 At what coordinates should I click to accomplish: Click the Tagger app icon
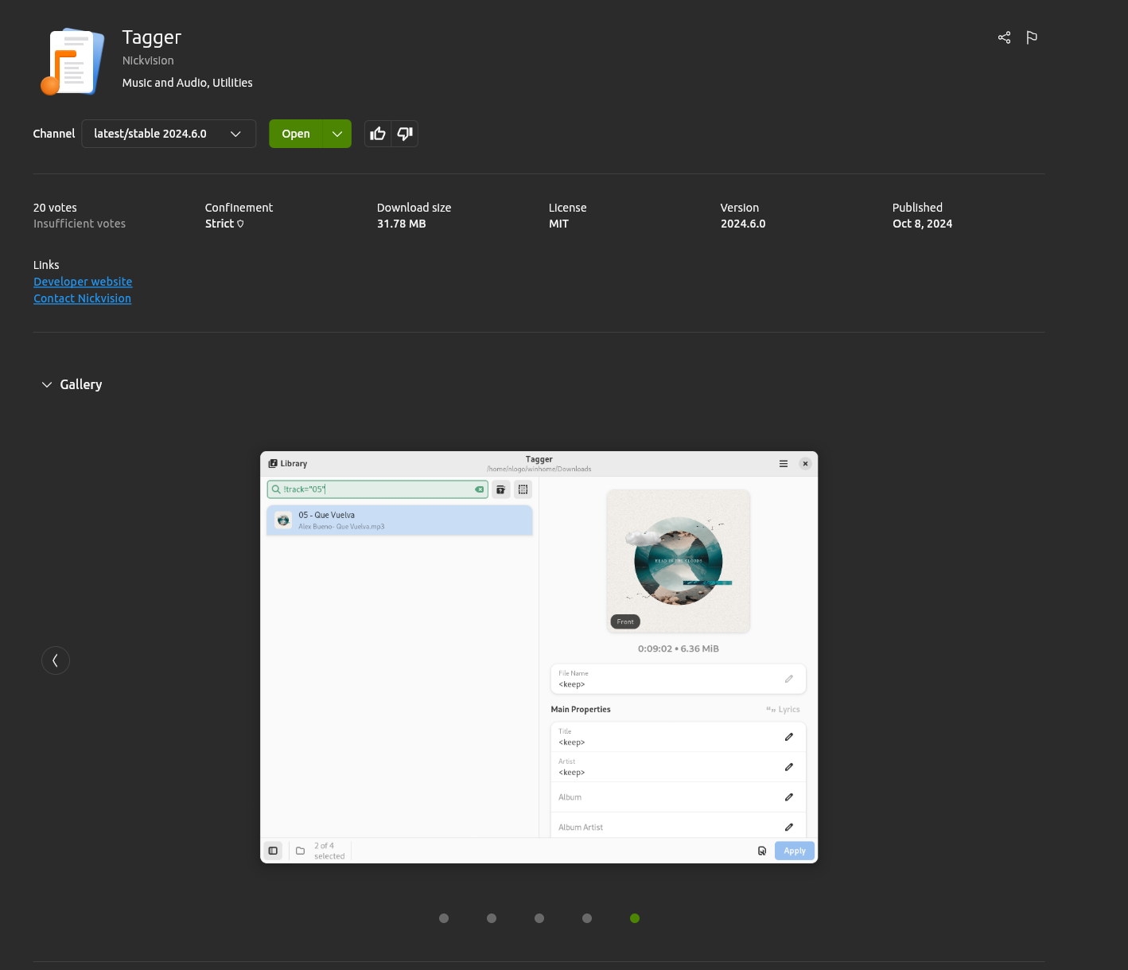coord(72,62)
